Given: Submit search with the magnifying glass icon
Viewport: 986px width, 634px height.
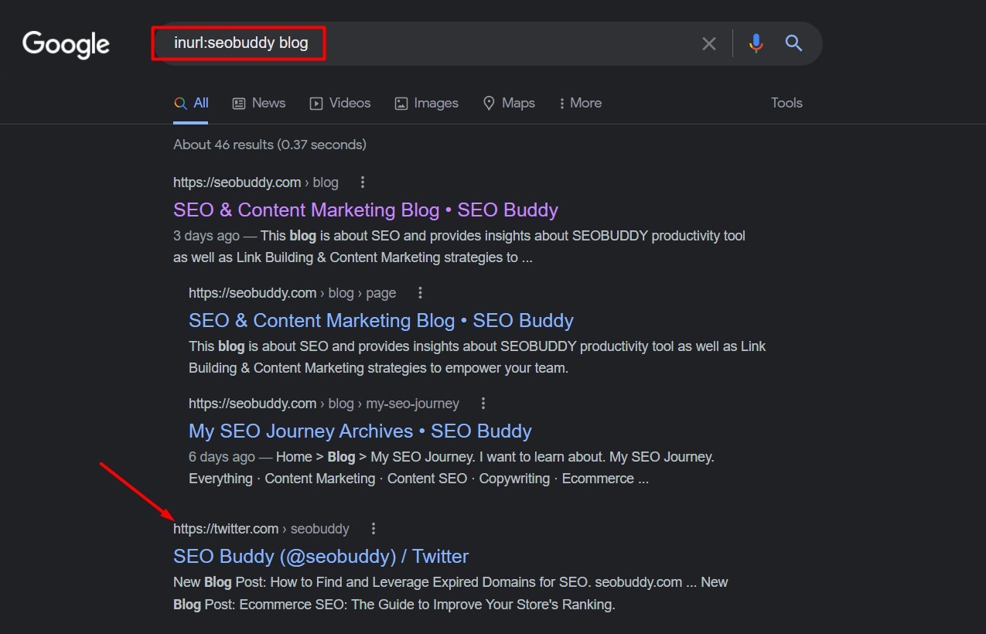Looking at the screenshot, I should [794, 43].
